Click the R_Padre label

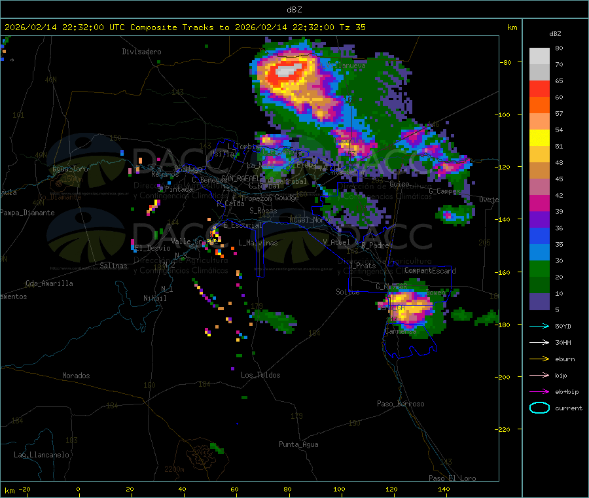(375, 245)
